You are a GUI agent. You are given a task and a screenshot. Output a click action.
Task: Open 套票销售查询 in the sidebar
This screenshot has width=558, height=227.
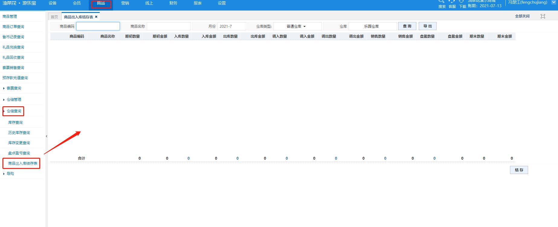[x=13, y=68]
